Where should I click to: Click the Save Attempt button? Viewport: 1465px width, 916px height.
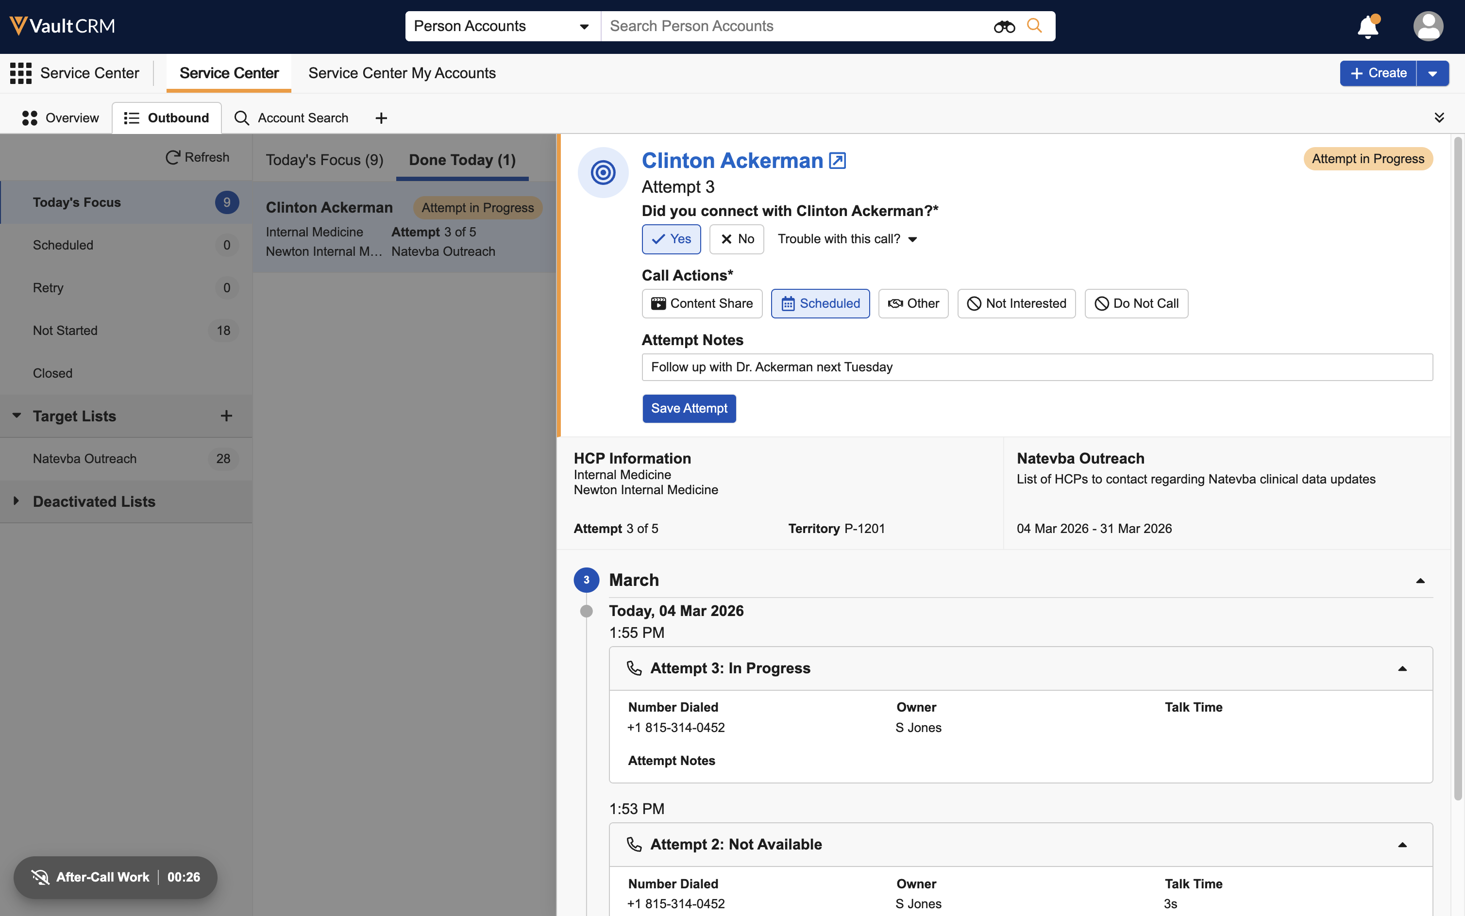coord(689,408)
